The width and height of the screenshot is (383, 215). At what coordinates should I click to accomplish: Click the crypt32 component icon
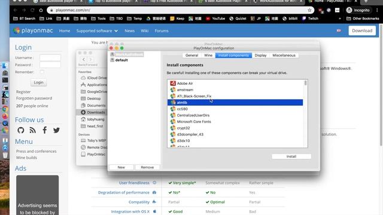(173, 128)
